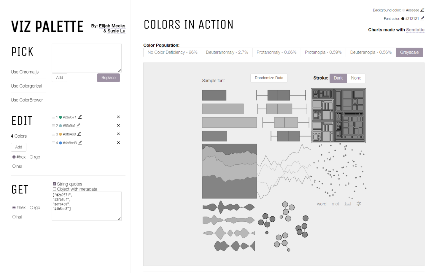This screenshot has height=273, width=434.
Task: Expand Use Colorgorical option
Action: click(26, 86)
